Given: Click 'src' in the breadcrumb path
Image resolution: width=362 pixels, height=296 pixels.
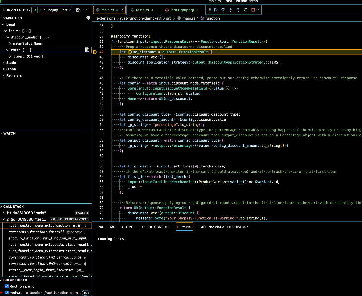Looking at the screenshot, I should pos(169,18).
